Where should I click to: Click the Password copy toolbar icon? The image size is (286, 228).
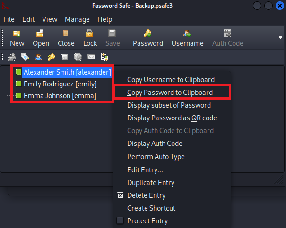pos(147,38)
